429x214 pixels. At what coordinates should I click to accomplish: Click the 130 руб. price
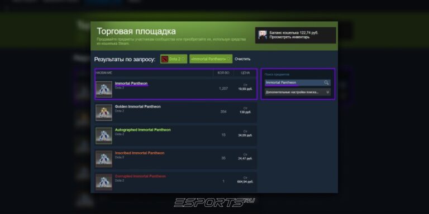pos(245,112)
